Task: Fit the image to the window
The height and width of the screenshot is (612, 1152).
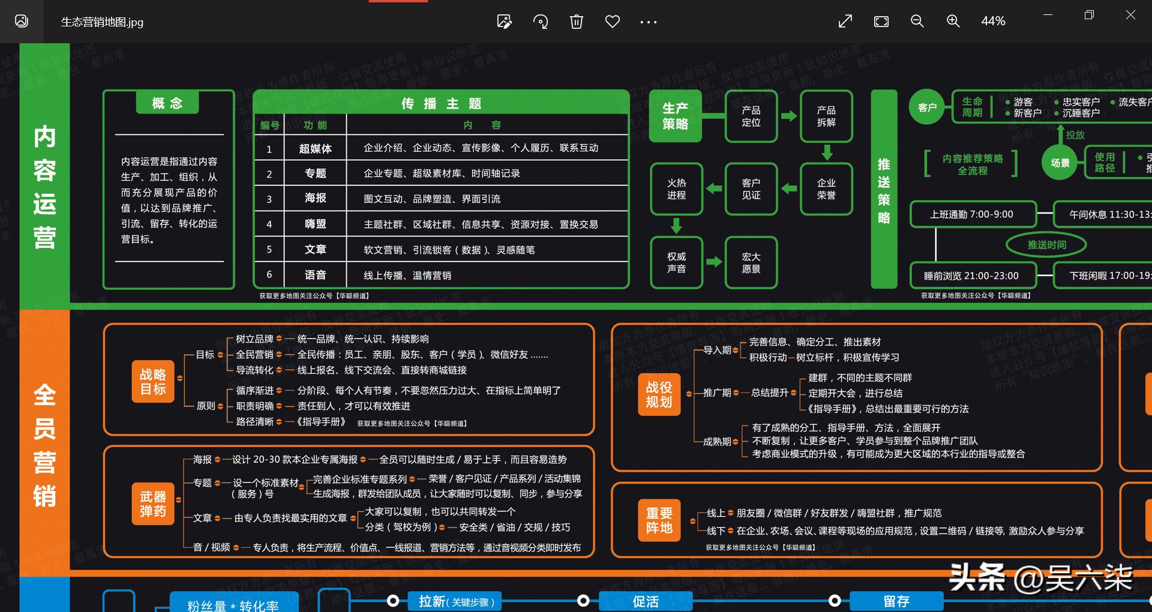Action: click(881, 22)
